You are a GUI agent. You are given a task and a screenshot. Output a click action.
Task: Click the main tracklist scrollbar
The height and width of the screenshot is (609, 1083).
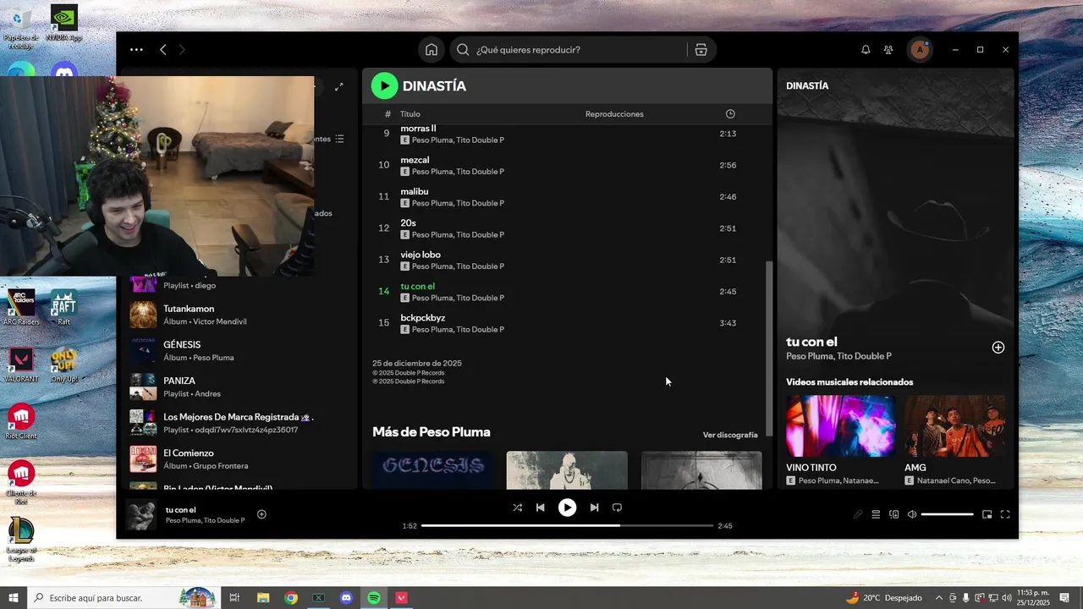[769, 347]
